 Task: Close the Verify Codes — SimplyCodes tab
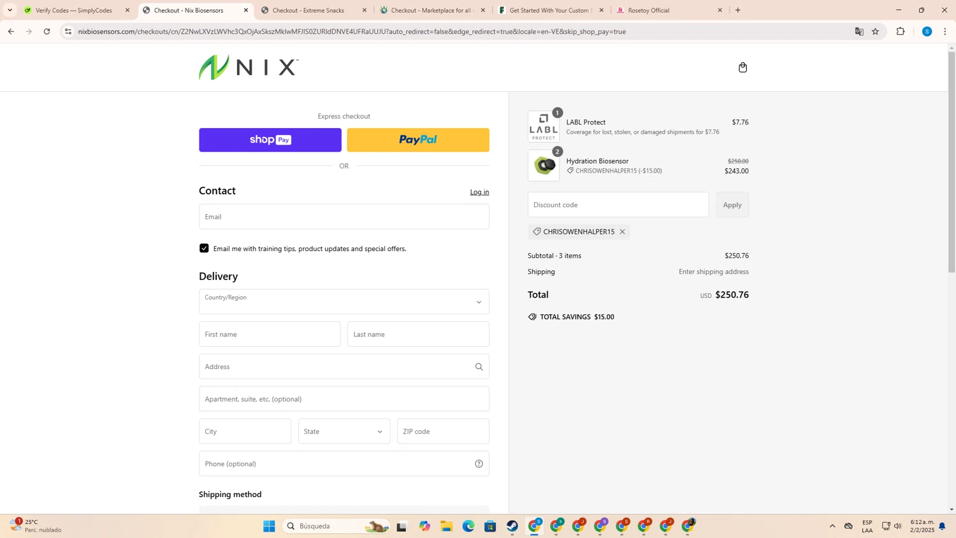(127, 10)
